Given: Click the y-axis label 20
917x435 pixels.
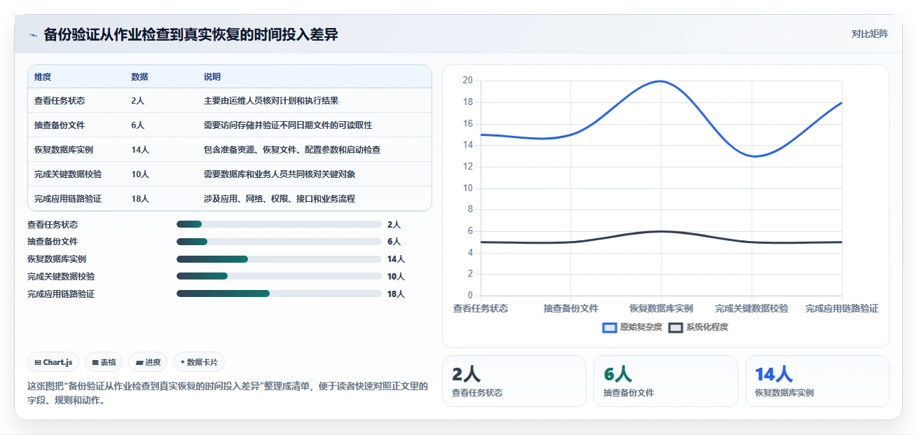Looking at the screenshot, I should (x=468, y=81).
